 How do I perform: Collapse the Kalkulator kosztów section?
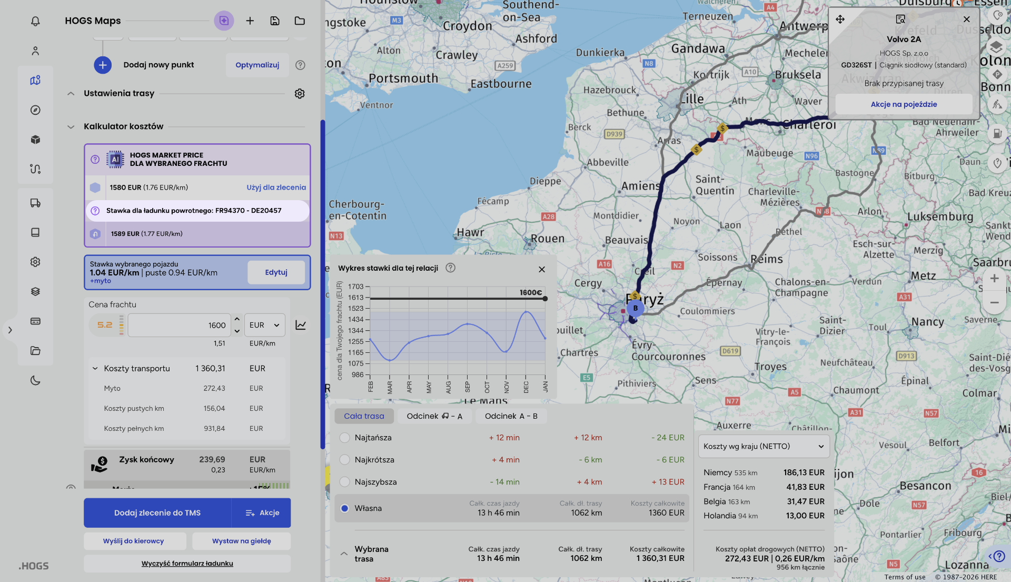pos(71,127)
